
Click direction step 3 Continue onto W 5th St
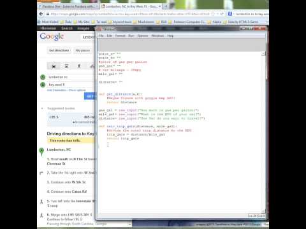(x=66, y=183)
